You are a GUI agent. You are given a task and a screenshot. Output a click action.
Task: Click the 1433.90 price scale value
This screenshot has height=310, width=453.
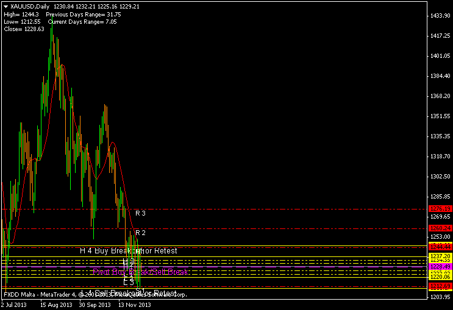(440, 15)
